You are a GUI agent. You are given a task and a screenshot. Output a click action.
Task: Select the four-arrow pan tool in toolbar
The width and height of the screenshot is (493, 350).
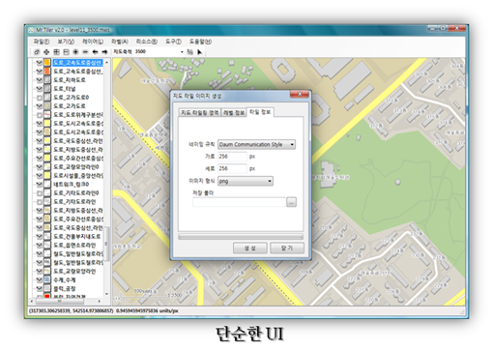46,51
